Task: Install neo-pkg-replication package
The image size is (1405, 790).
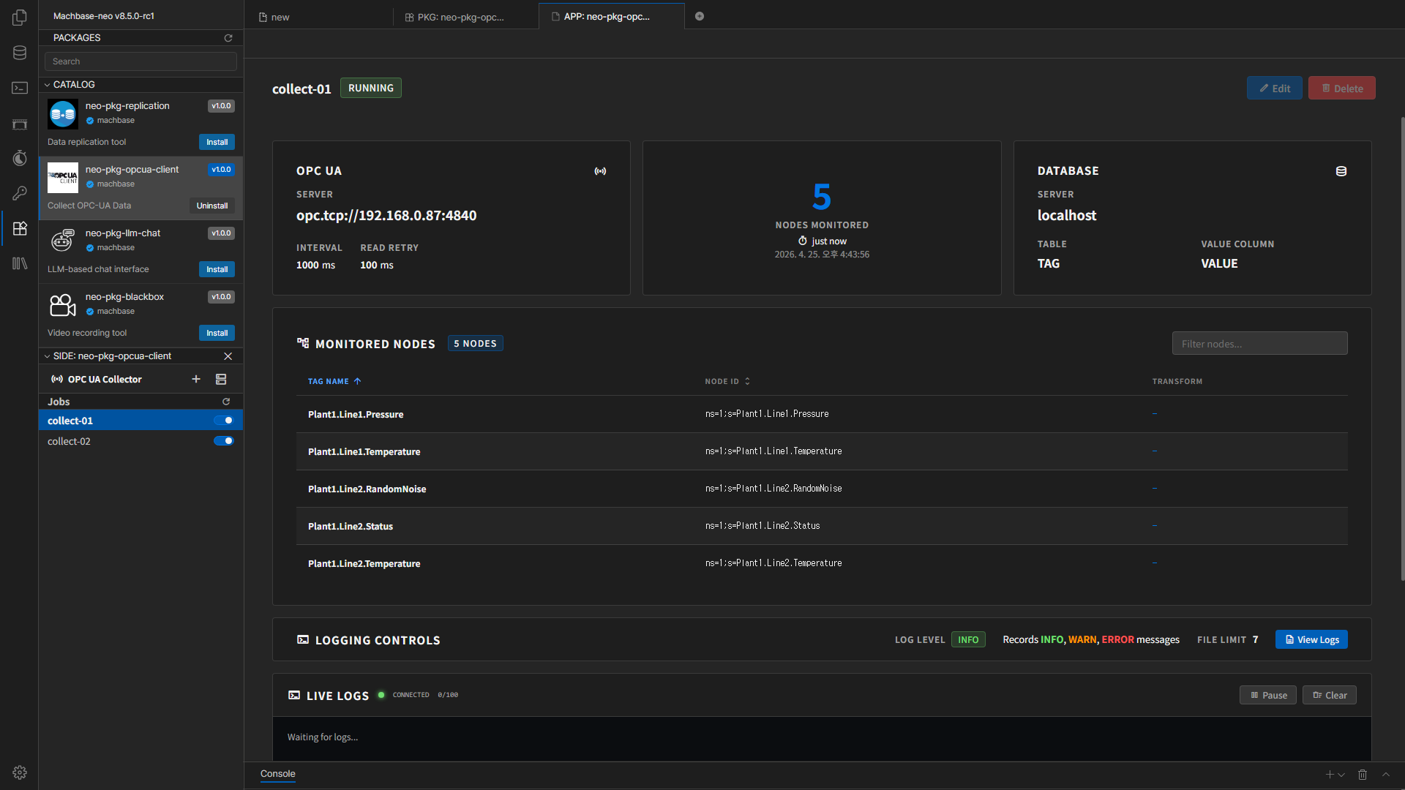Action: 217,142
